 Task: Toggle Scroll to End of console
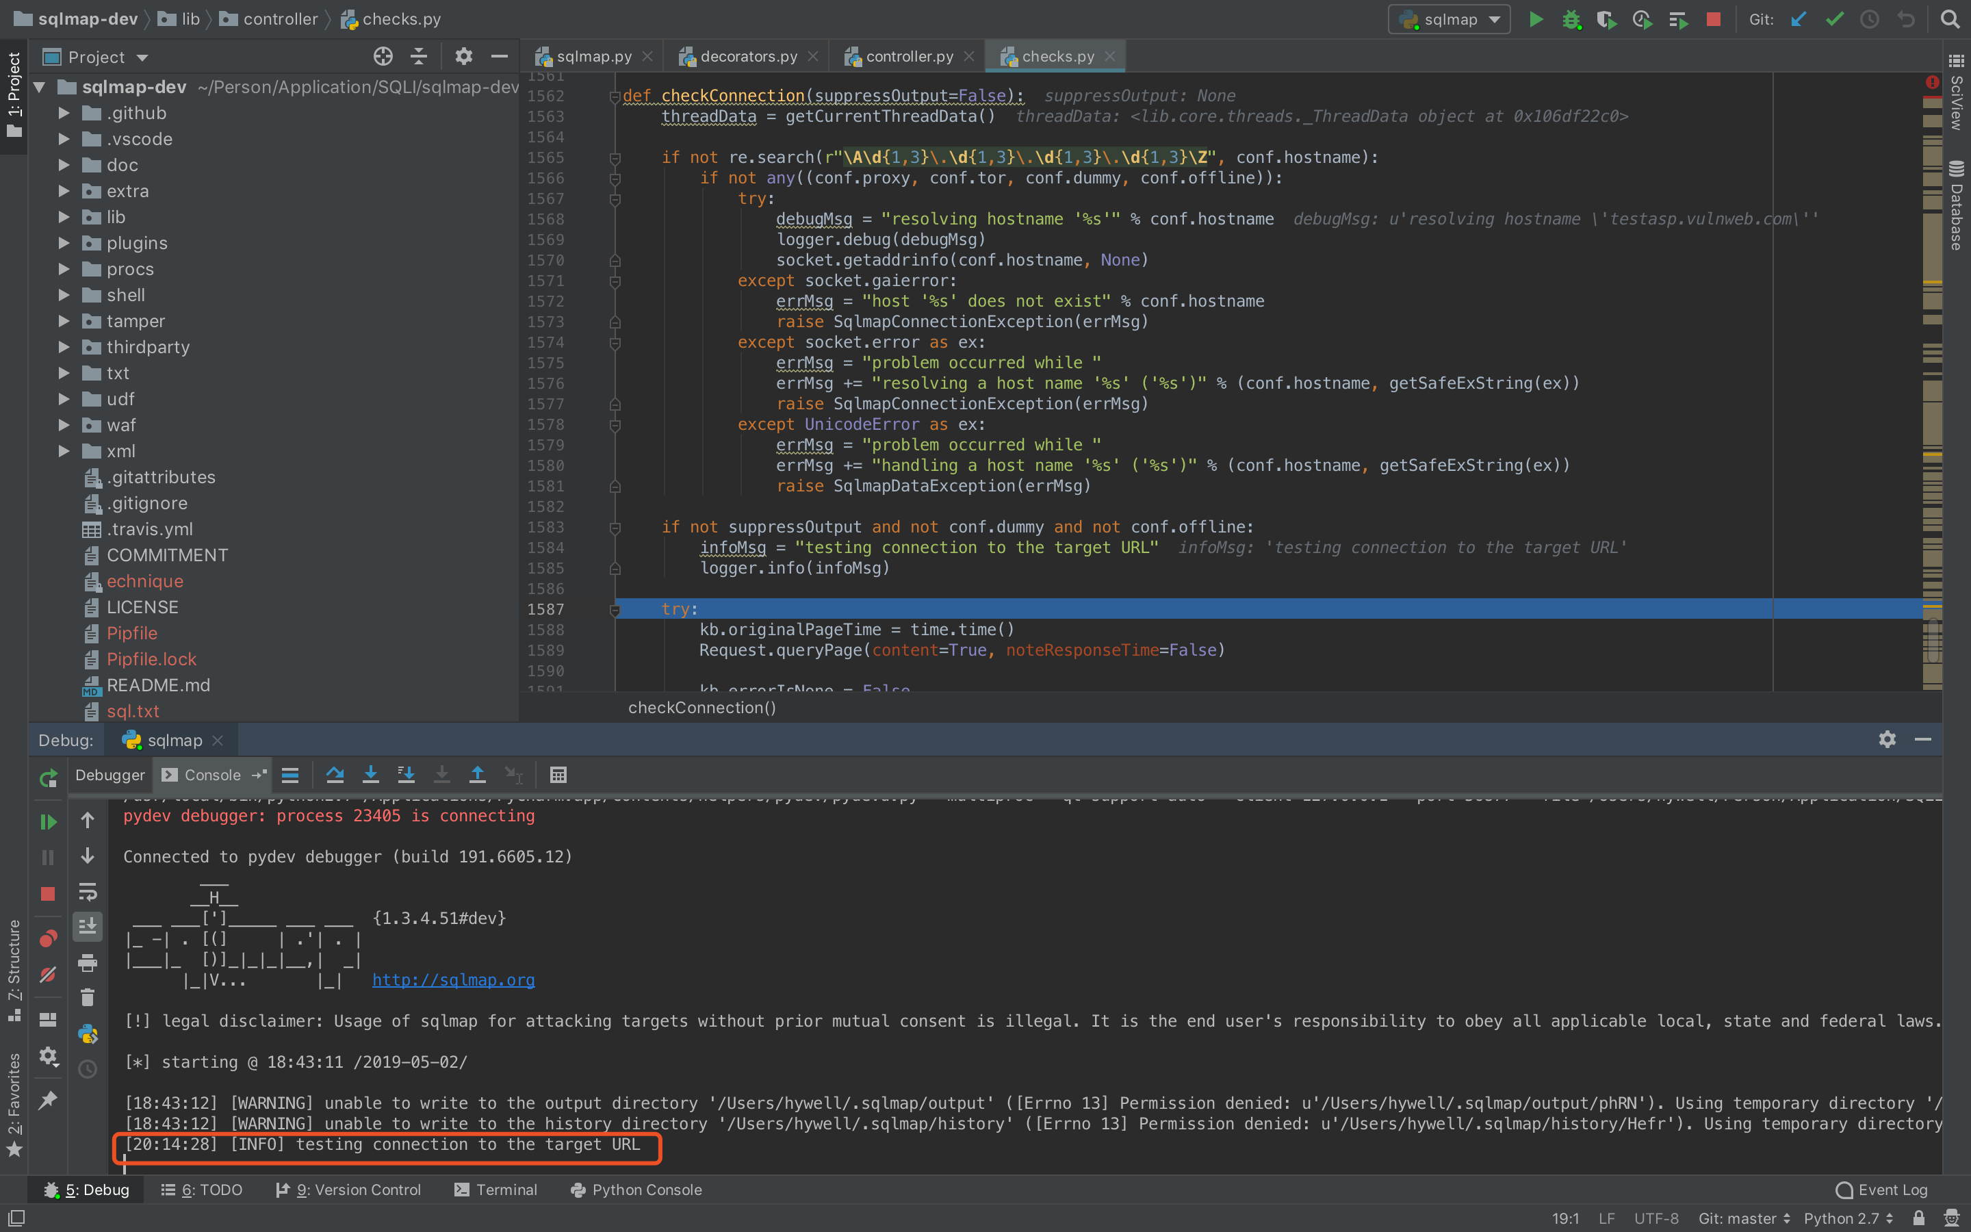(x=87, y=927)
